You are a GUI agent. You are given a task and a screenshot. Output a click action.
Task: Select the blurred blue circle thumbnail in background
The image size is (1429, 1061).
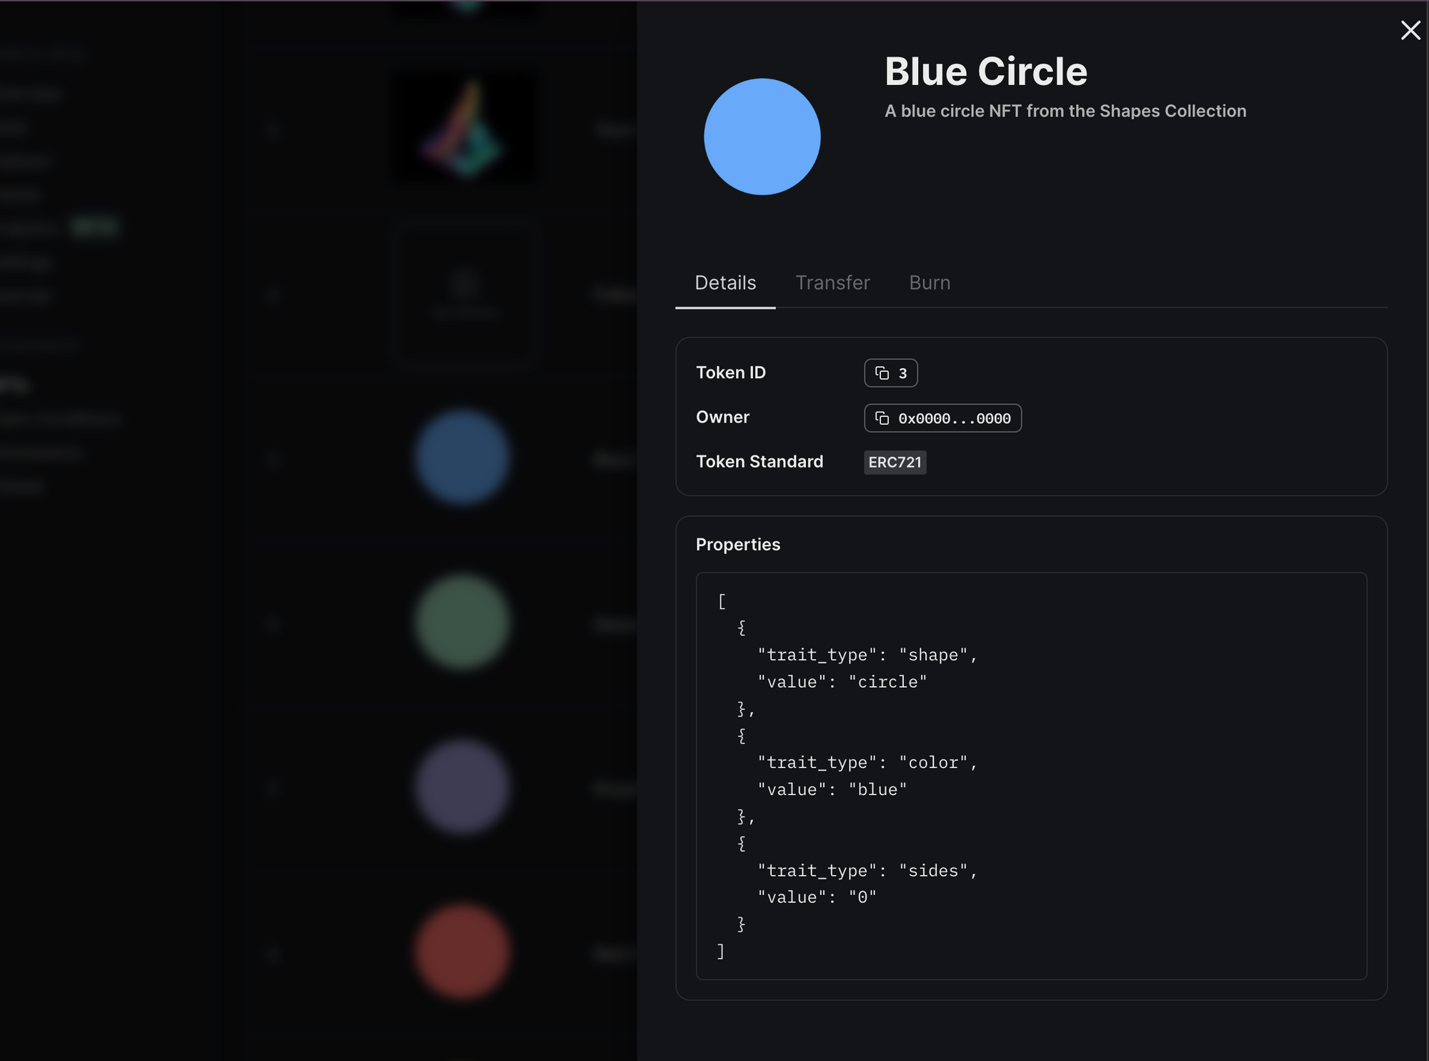pos(462,458)
